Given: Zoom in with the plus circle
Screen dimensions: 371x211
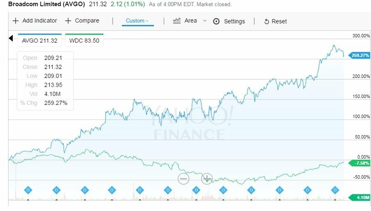Looking at the screenshot, I should (206, 179).
